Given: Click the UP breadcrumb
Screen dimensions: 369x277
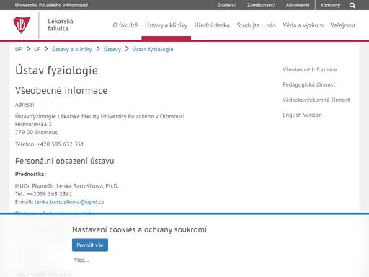Looking at the screenshot, I should coord(19,49).
